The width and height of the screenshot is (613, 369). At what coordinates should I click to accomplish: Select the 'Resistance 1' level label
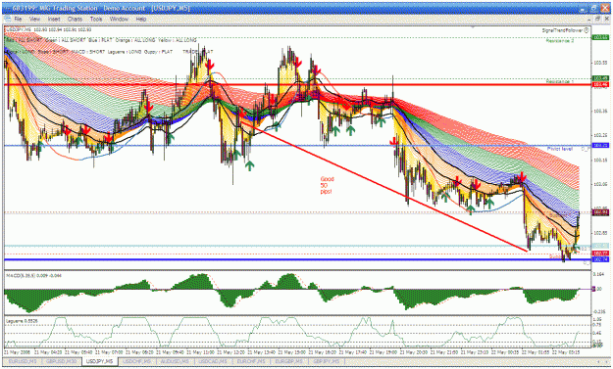point(560,81)
